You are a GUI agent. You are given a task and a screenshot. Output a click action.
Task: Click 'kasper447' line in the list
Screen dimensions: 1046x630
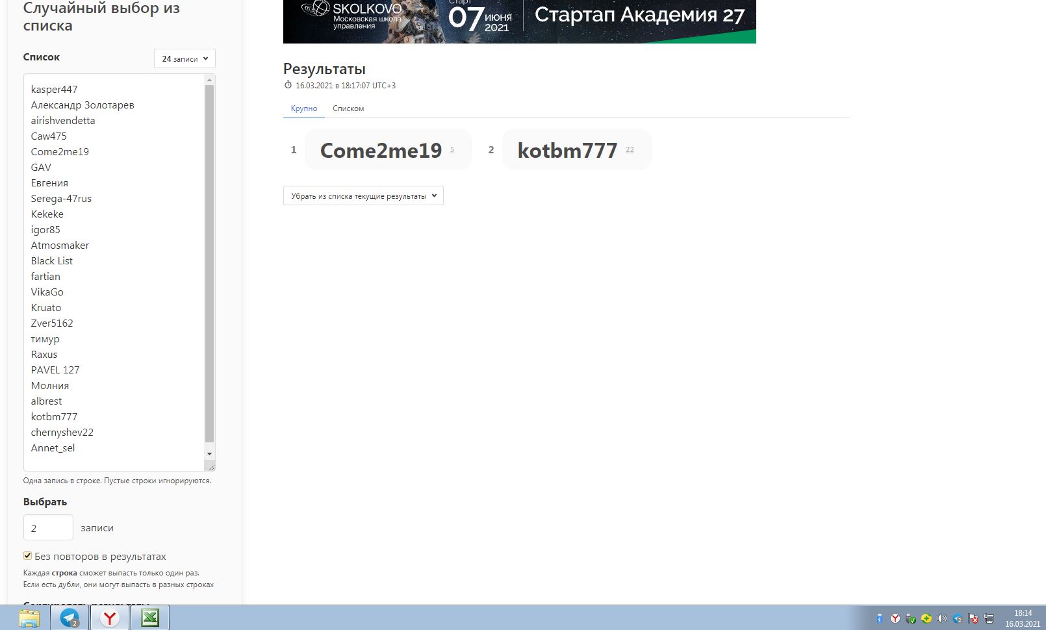coord(54,90)
